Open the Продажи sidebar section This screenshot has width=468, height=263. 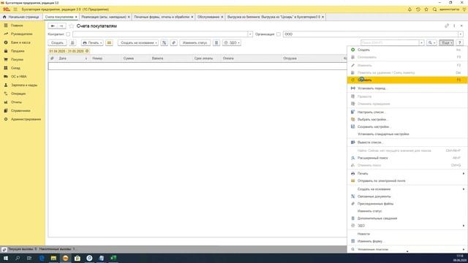(18, 51)
